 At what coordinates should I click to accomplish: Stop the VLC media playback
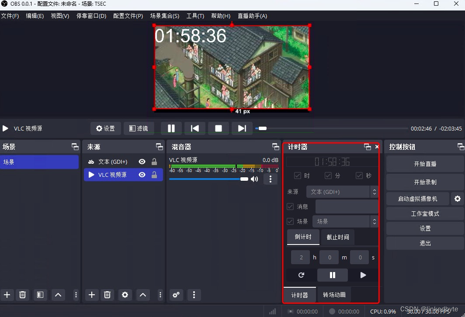coord(219,128)
